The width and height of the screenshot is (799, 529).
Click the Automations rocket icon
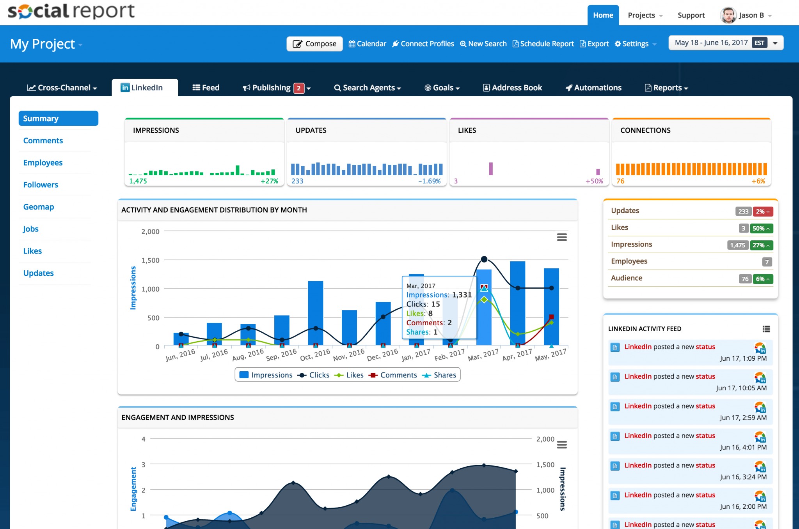(569, 87)
